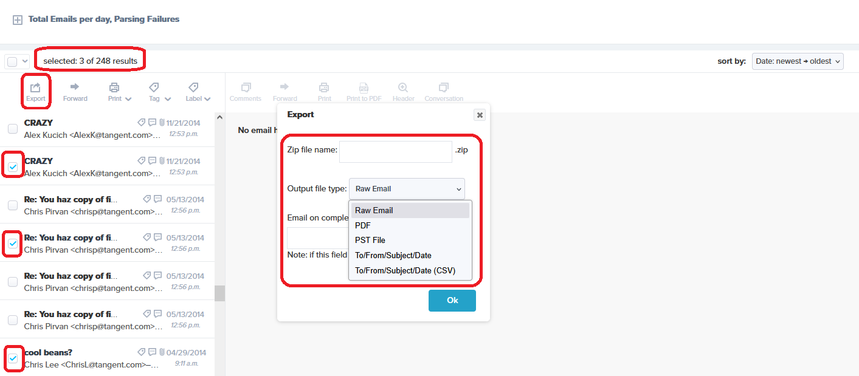The height and width of the screenshot is (376, 859).
Task: Click the Output file type combo box
Action: [x=407, y=189]
